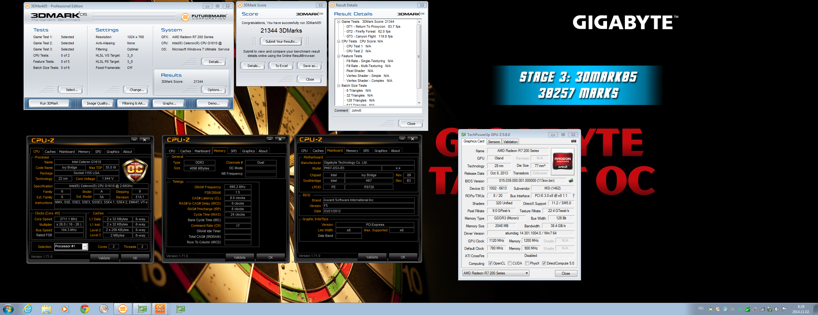Toggle the PhysX checkbox in GPU-Z
The image size is (818, 315).
[x=527, y=263]
